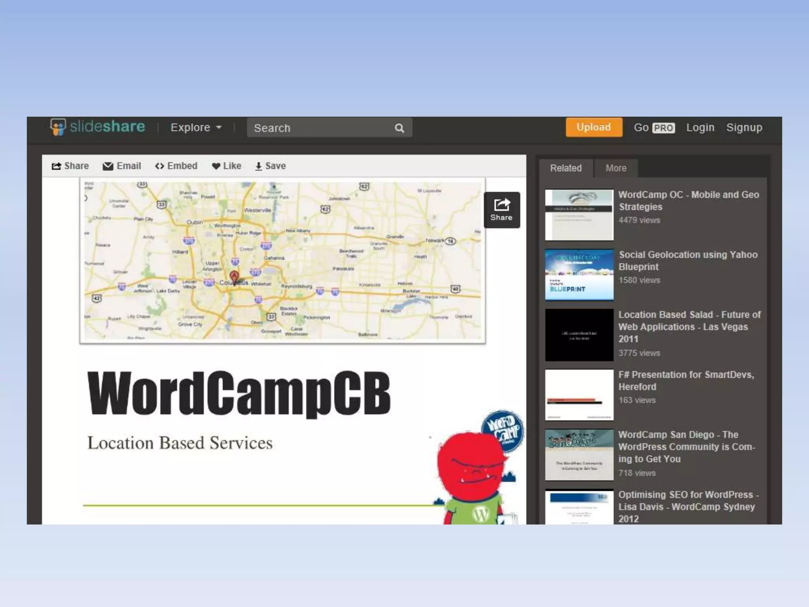Image resolution: width=809 pixels, height=607 pixels.
Task: Click the Login link
Action: [x=700, y=128]
